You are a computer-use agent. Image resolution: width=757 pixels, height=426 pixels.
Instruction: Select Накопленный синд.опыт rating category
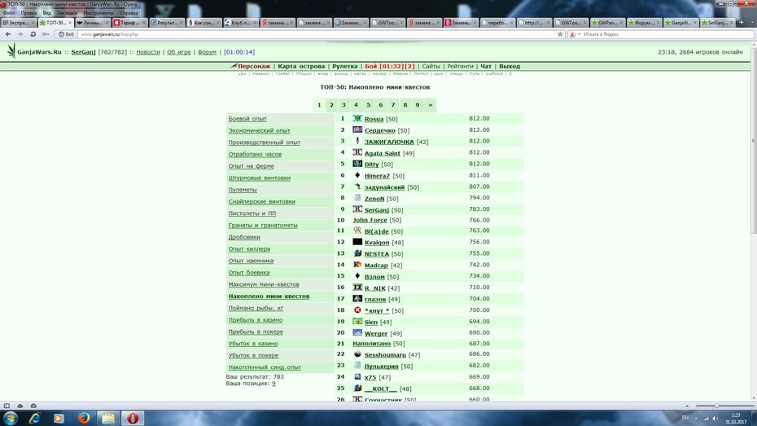pyautogui.click(x=265, y=367)
